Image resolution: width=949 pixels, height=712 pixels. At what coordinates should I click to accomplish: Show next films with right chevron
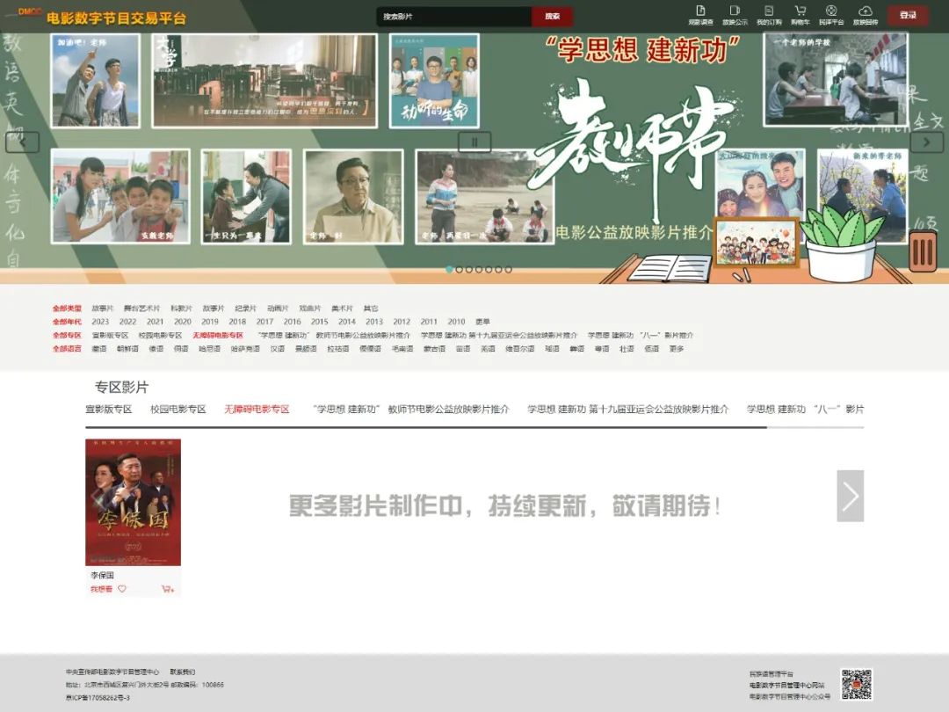click(851, 496)
